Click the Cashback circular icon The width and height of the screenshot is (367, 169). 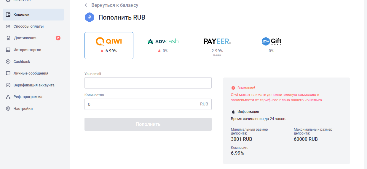8,62
